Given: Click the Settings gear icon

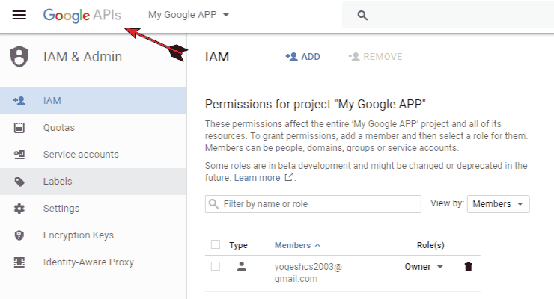Looking at the screenshot, I should click(x=19, y=209).
